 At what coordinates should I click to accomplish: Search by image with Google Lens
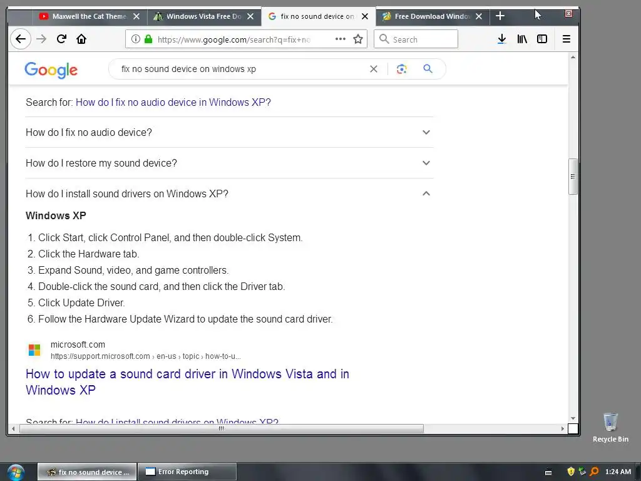coord(401,69)
